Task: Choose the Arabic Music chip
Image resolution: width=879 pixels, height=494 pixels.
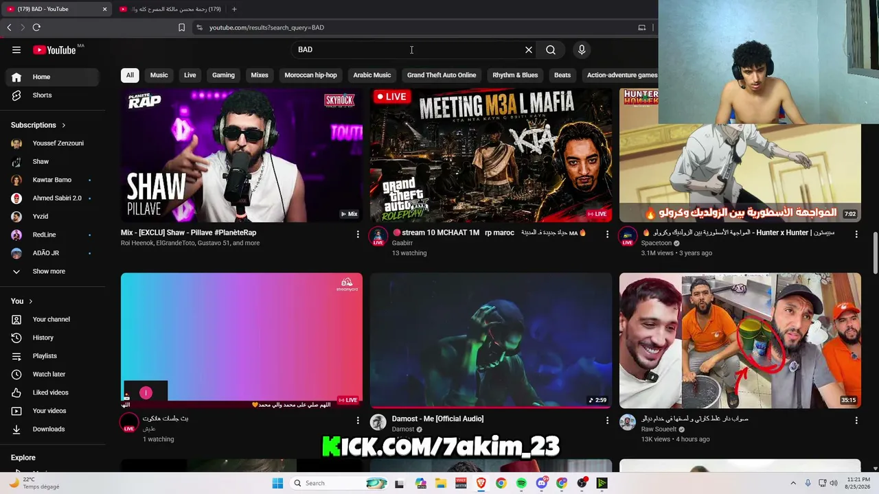Action: pos(372,75)
